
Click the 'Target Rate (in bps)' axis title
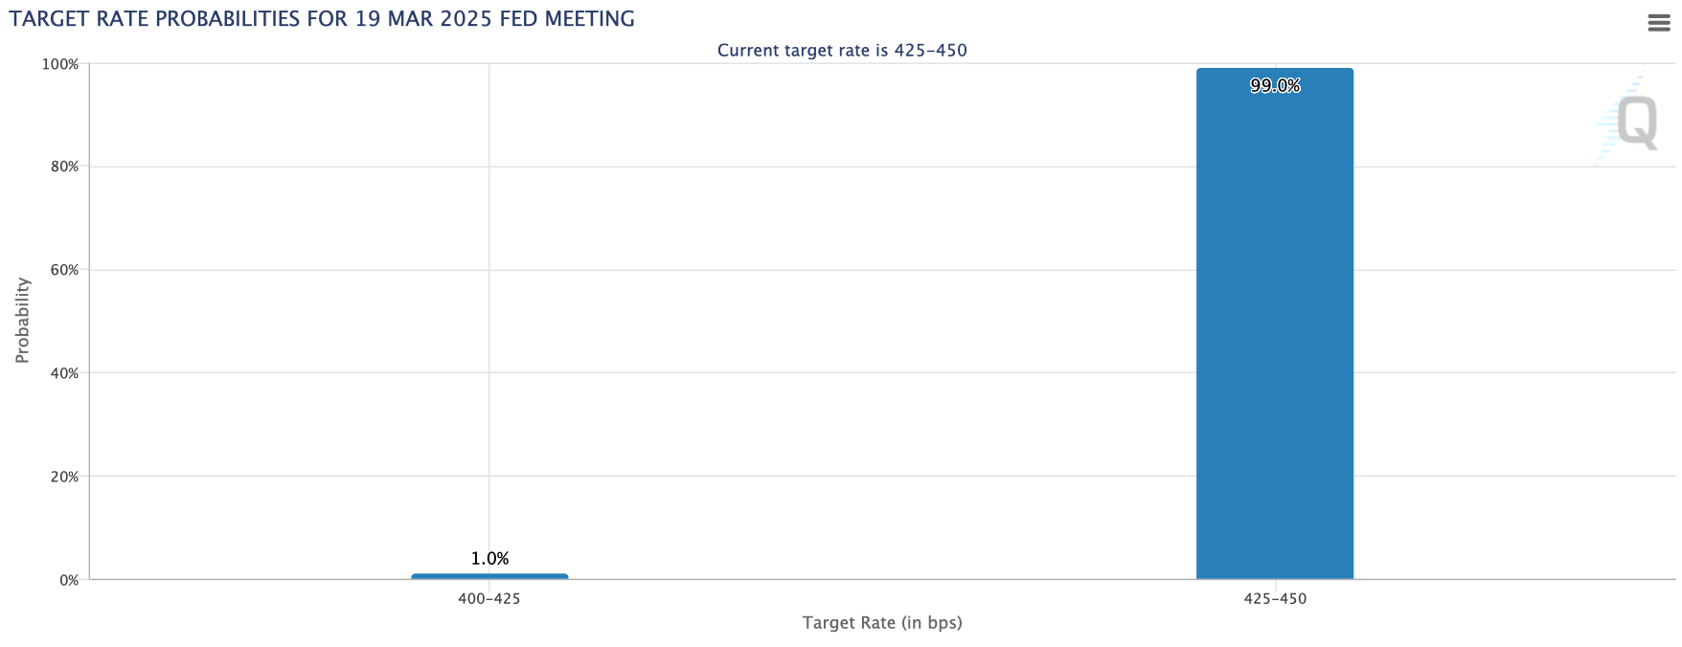pos(882,623)
